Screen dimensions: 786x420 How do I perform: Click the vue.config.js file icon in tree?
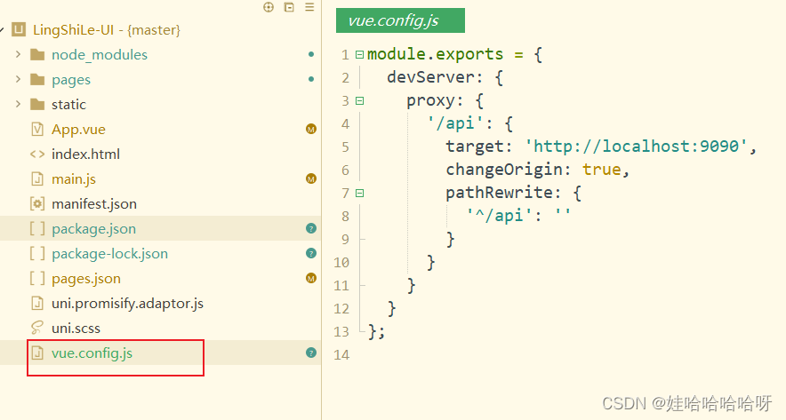click(37, 353)
